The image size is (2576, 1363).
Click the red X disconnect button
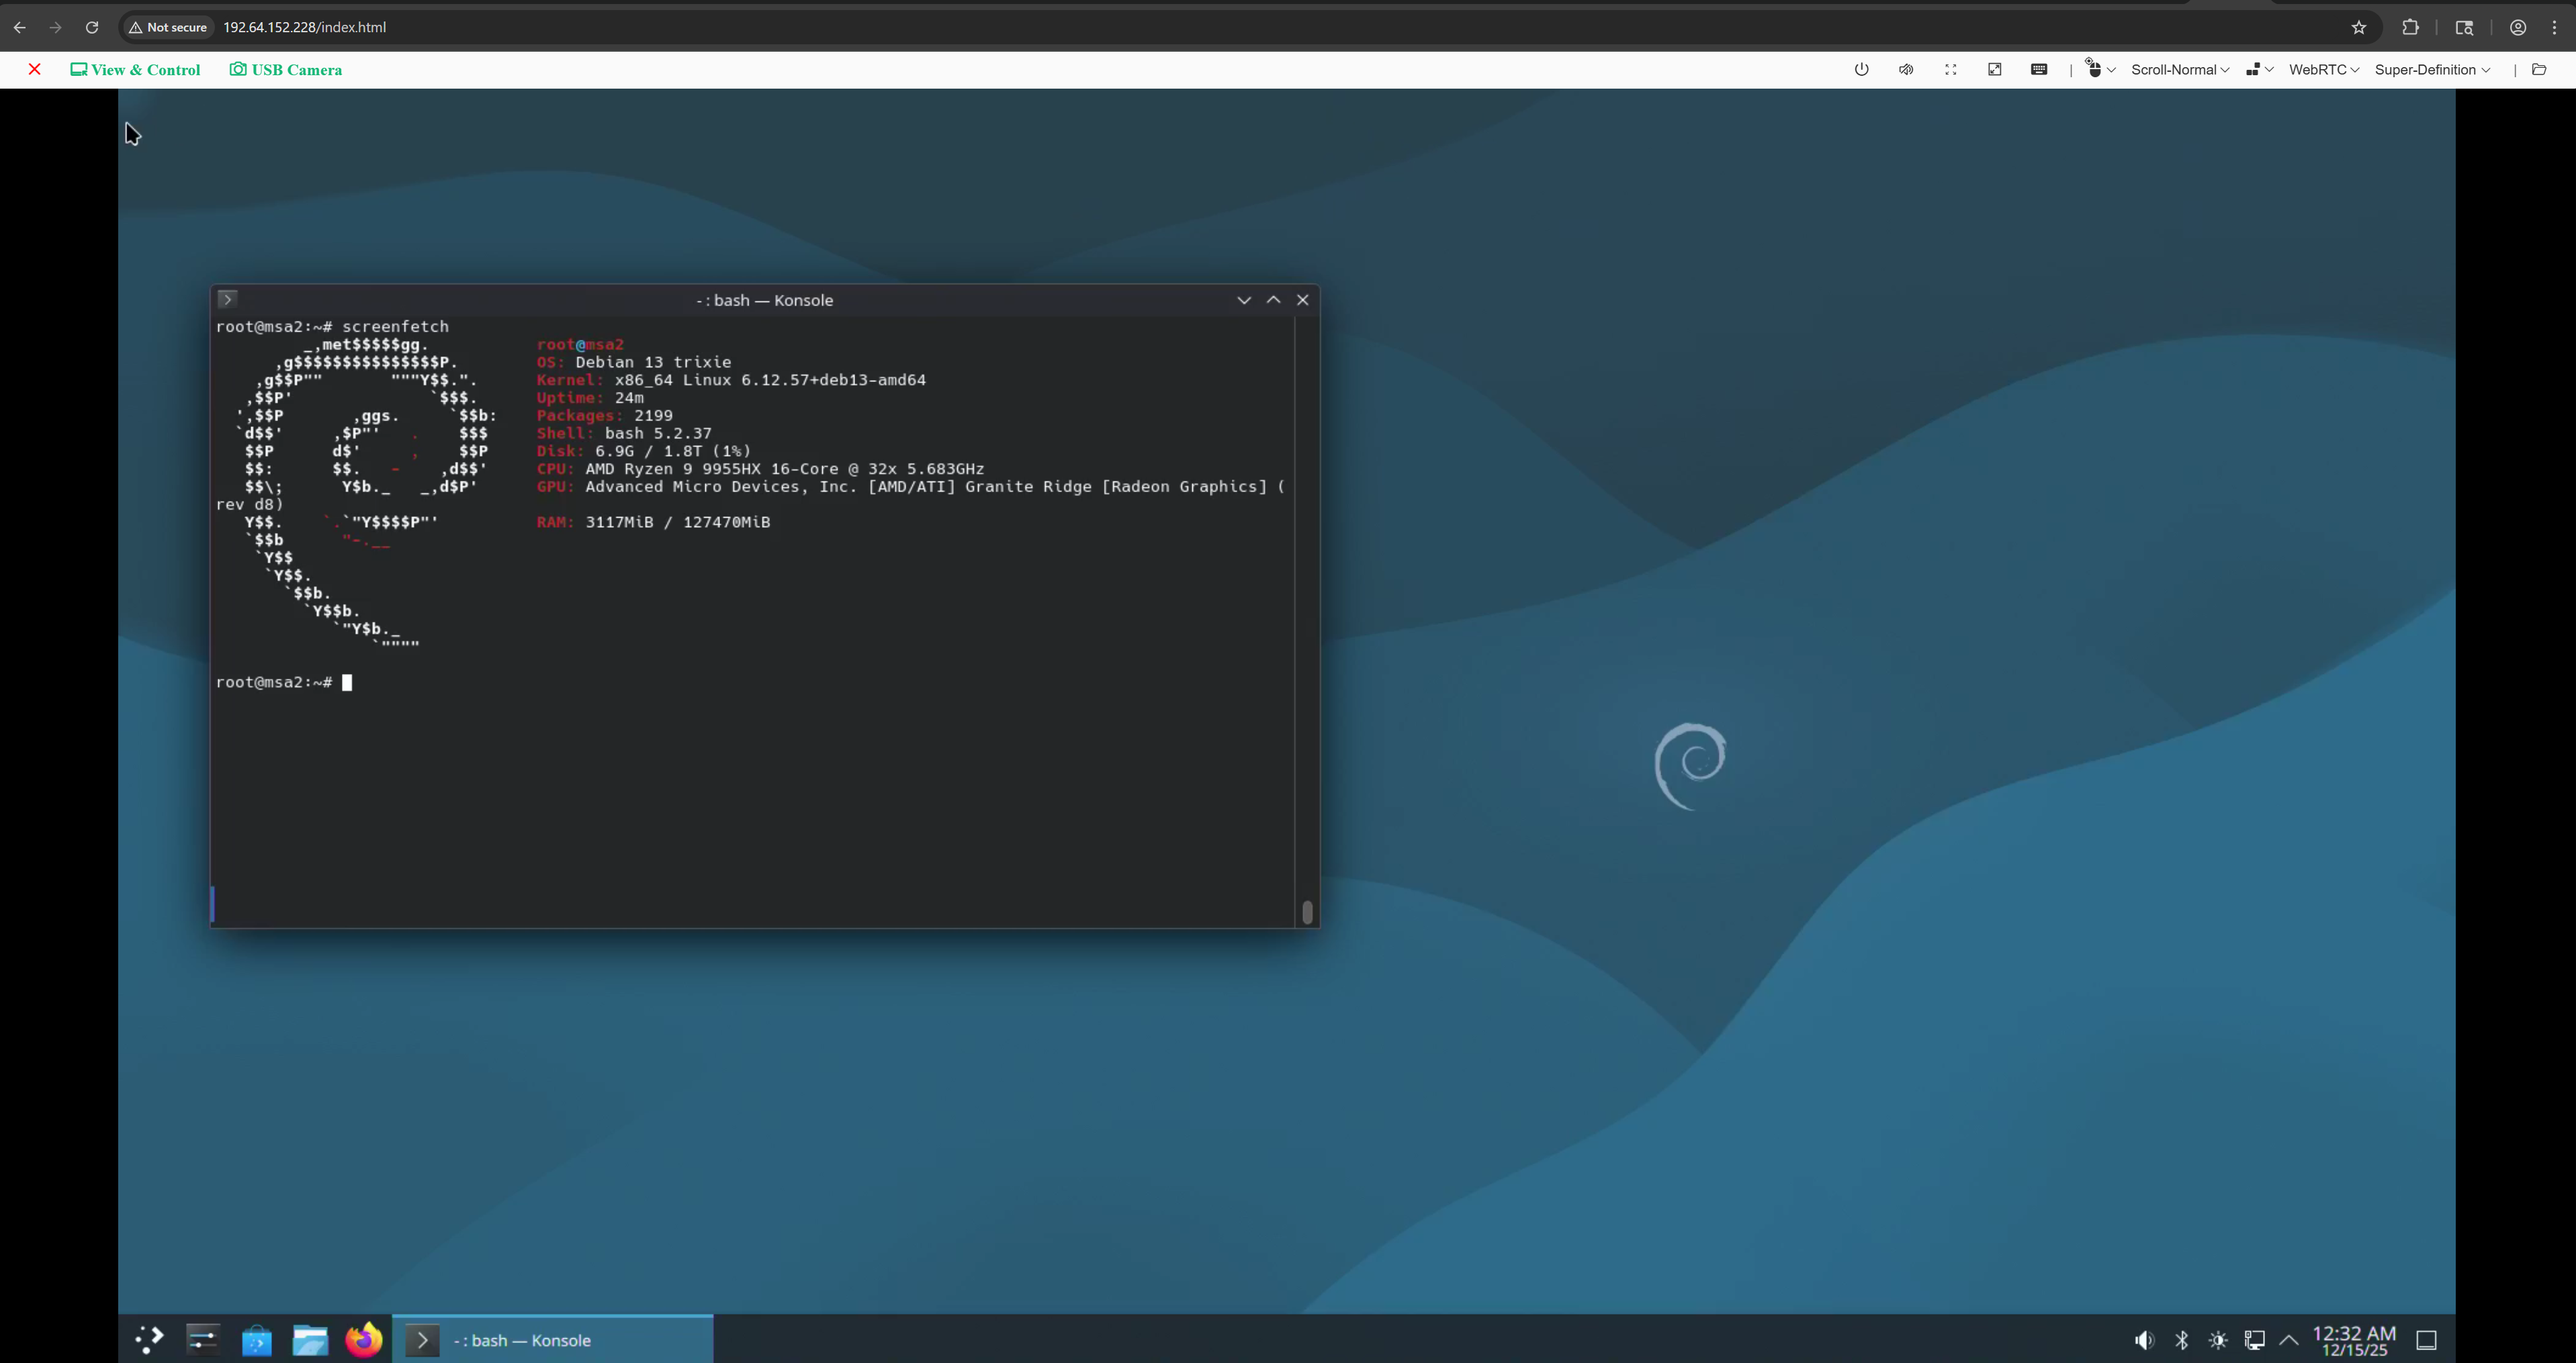[35, 70]
